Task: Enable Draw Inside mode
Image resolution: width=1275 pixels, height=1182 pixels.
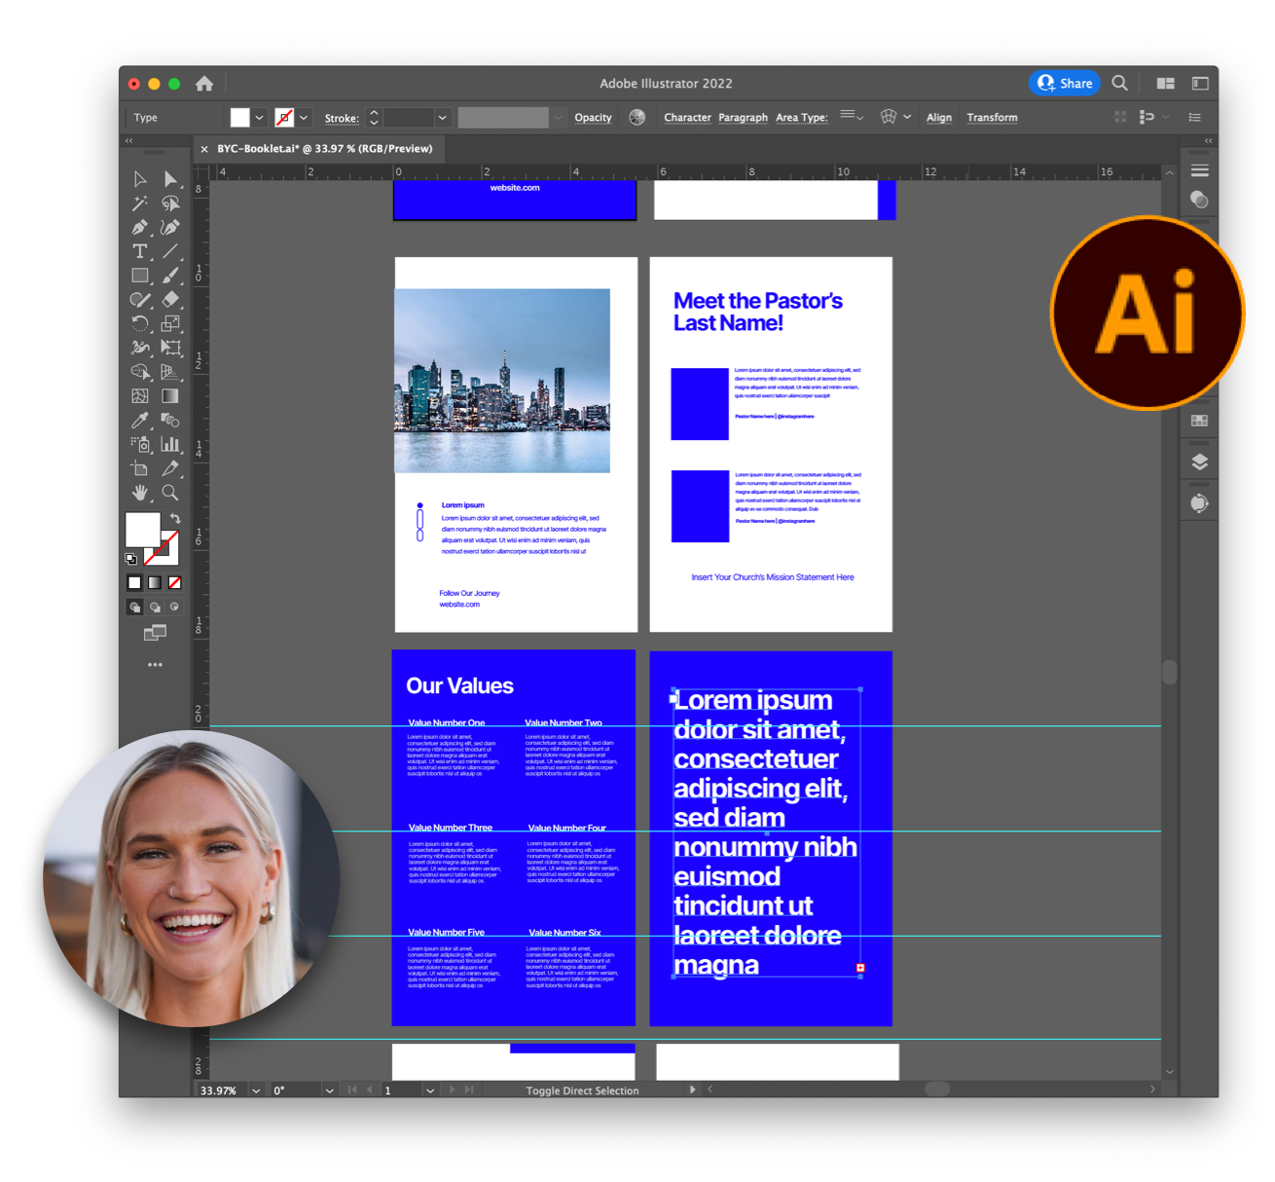Action: [175, 607]
